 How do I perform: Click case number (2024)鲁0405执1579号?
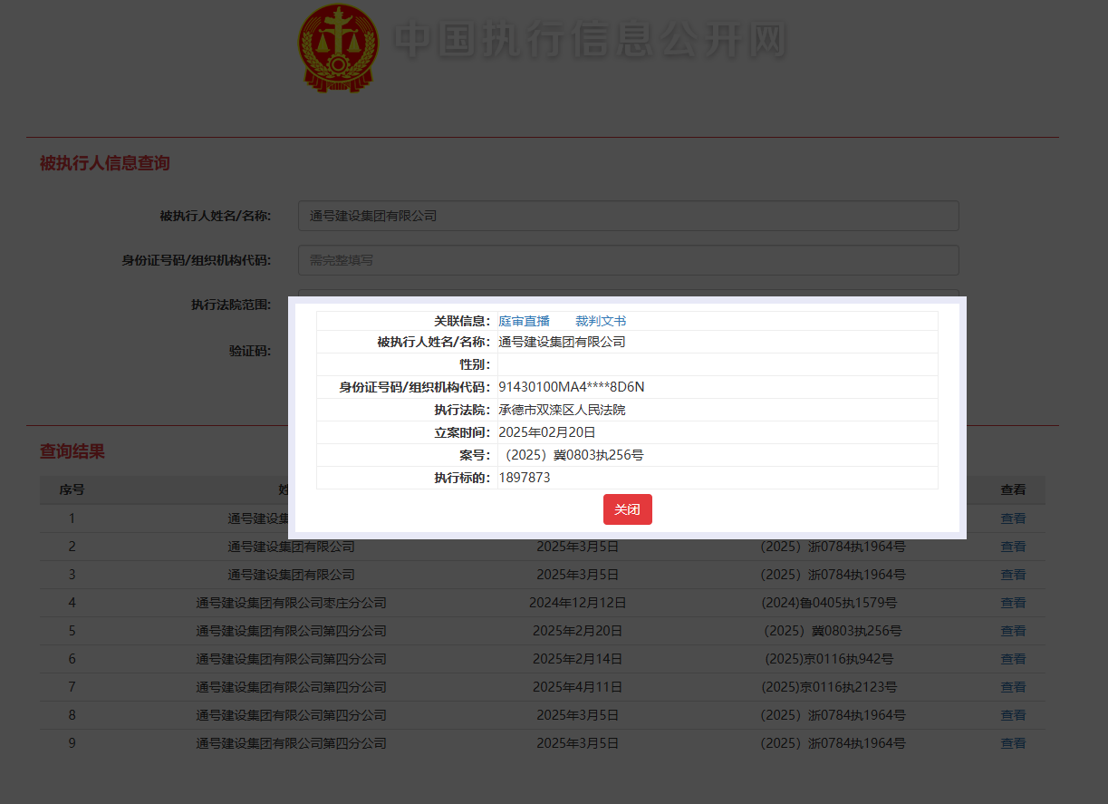click(x=830, y=603)
